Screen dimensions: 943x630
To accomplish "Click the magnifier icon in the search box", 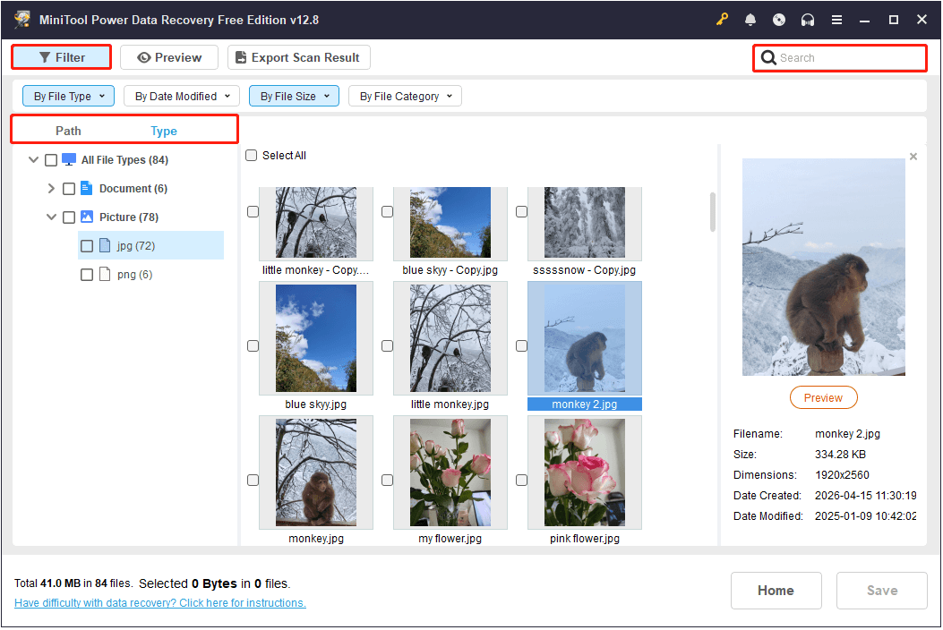I will pyautogui.click(x=768, y=58).
